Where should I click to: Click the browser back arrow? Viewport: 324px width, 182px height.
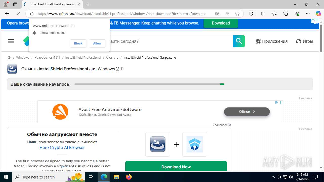[x=7, y=14]
